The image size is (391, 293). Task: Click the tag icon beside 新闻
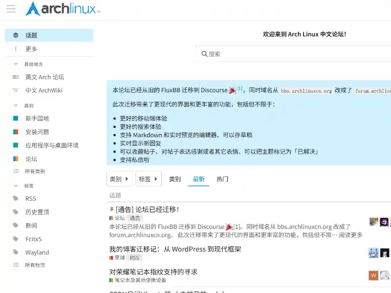click(16, 225)
